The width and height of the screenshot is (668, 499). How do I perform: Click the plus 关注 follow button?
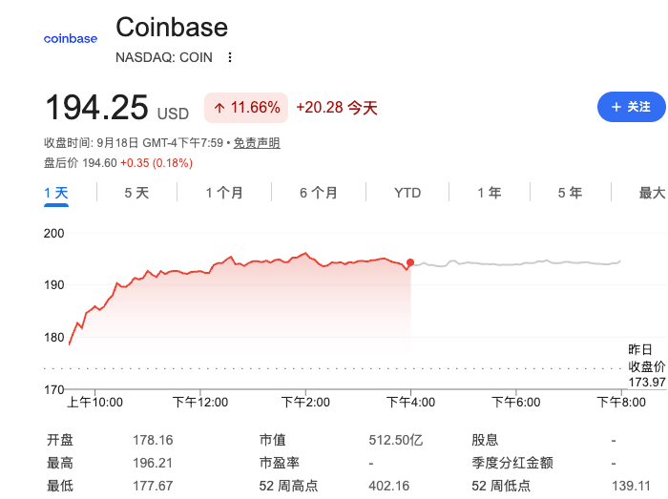coord(632,107)
